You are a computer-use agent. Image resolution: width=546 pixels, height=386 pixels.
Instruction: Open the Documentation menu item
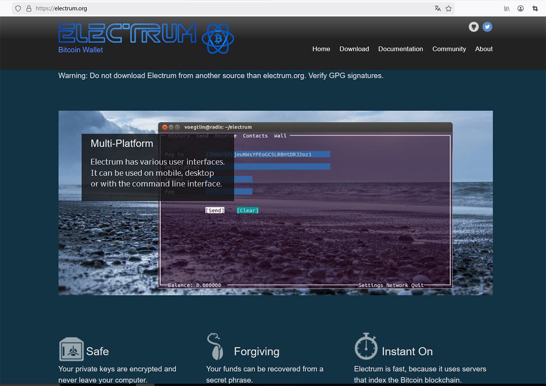pos(400,49)
